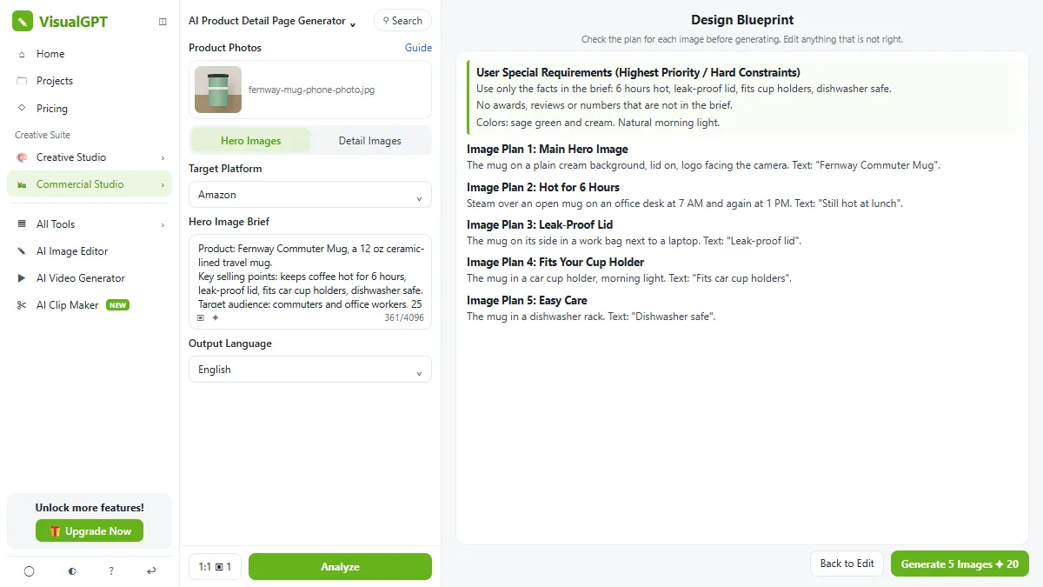1043x587 pixels.
Task: Switch to Hero Images mode
Action: click(x=250, y=141)
